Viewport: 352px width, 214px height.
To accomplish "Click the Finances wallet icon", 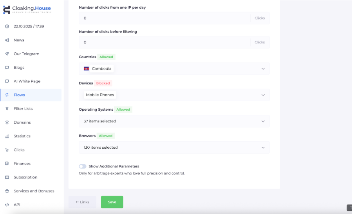I will click(x=7, y=164).
